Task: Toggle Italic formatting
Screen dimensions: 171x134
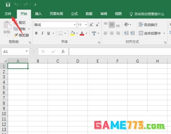Action: 42,33
